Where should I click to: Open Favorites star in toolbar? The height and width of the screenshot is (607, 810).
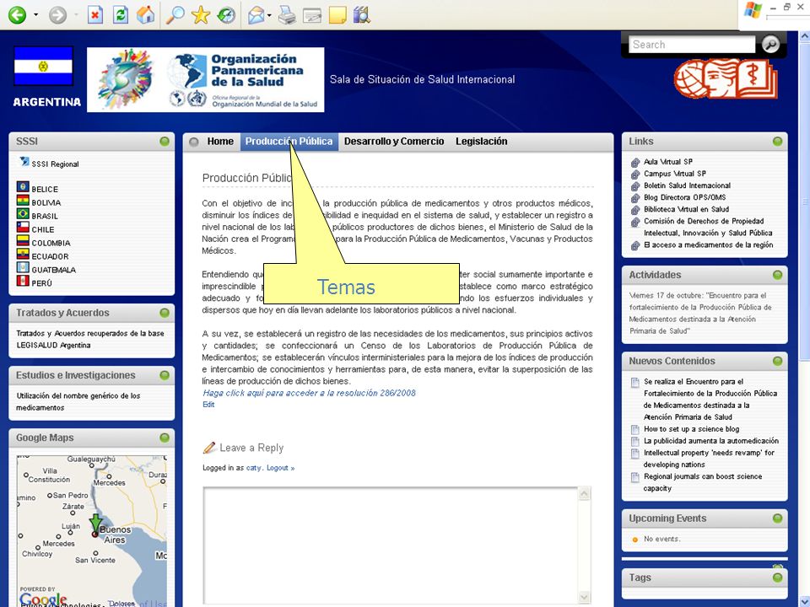point(201,15)
